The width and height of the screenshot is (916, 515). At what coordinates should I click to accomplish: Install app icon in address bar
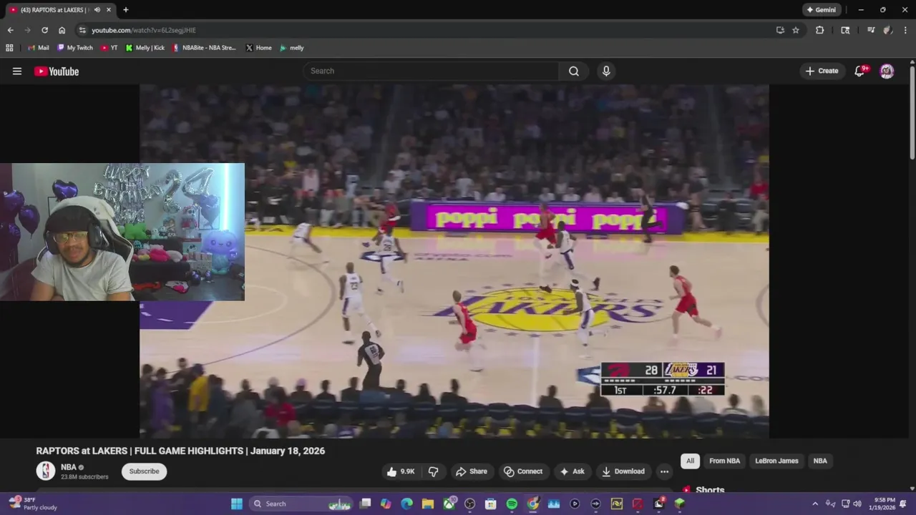[780, 30]
